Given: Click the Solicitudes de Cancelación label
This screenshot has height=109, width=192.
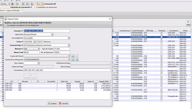Looking at the screenshot, I should coord(21,7).
